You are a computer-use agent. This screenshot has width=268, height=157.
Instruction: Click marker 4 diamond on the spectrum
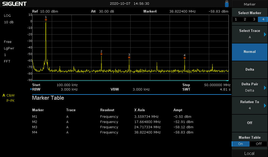pyautogui.click(x=185, y=58)
